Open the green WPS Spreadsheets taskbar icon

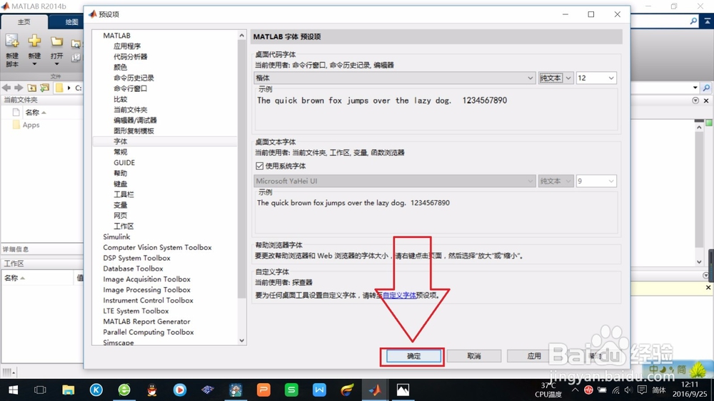[291, 390]
